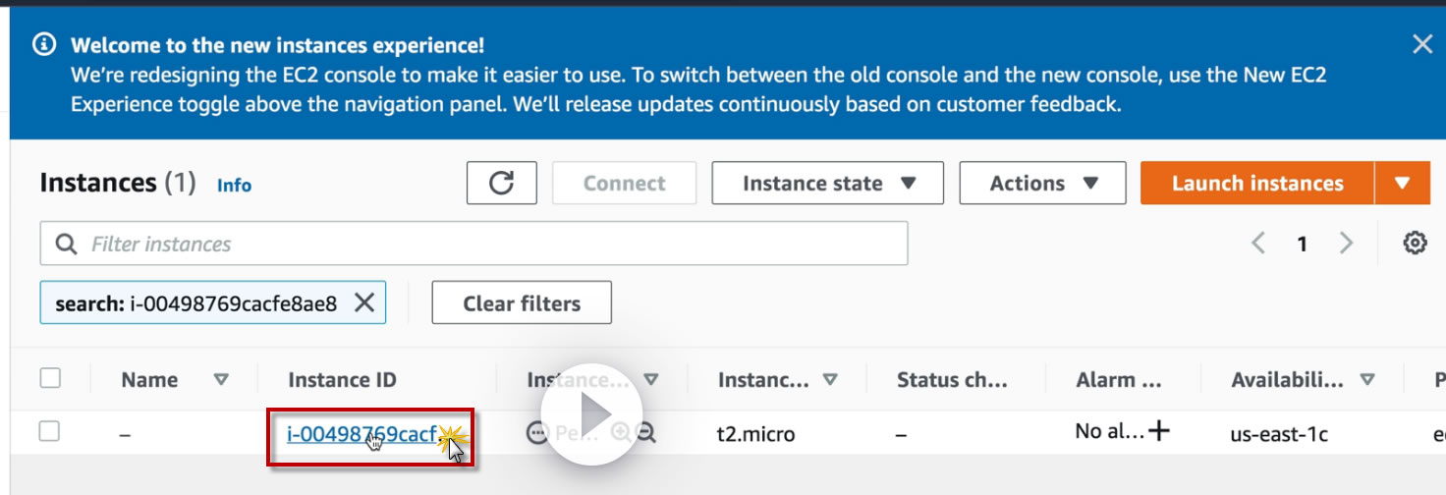Click the plus icon to add an alarm
Screen dimensions: 1446x495
pyautogui.click(x=1160, y=431)
